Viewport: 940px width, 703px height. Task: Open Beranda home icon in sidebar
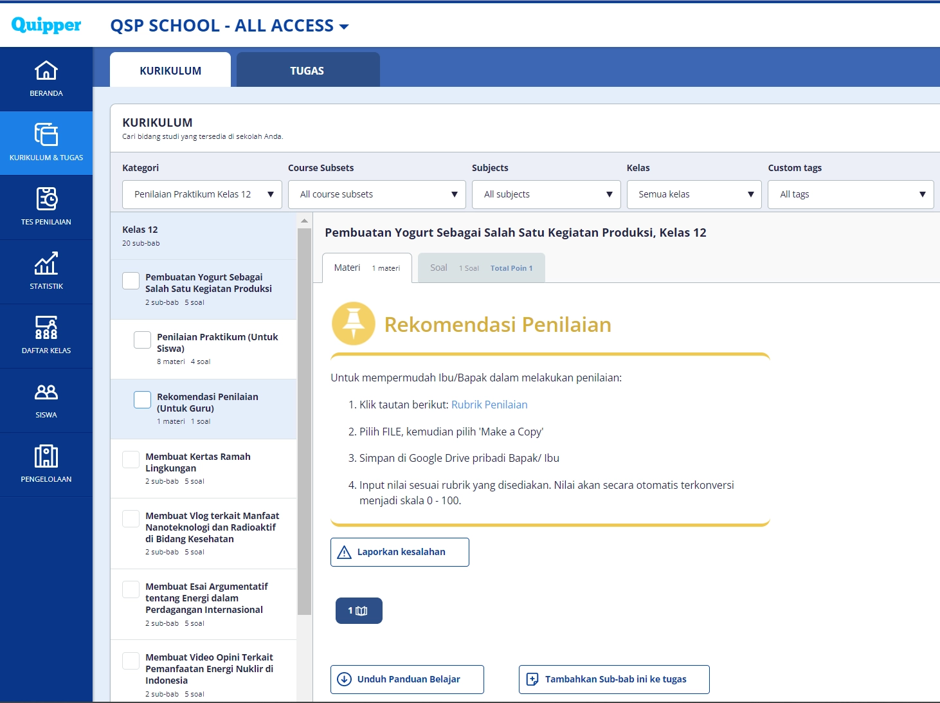(x=46, y=71)
